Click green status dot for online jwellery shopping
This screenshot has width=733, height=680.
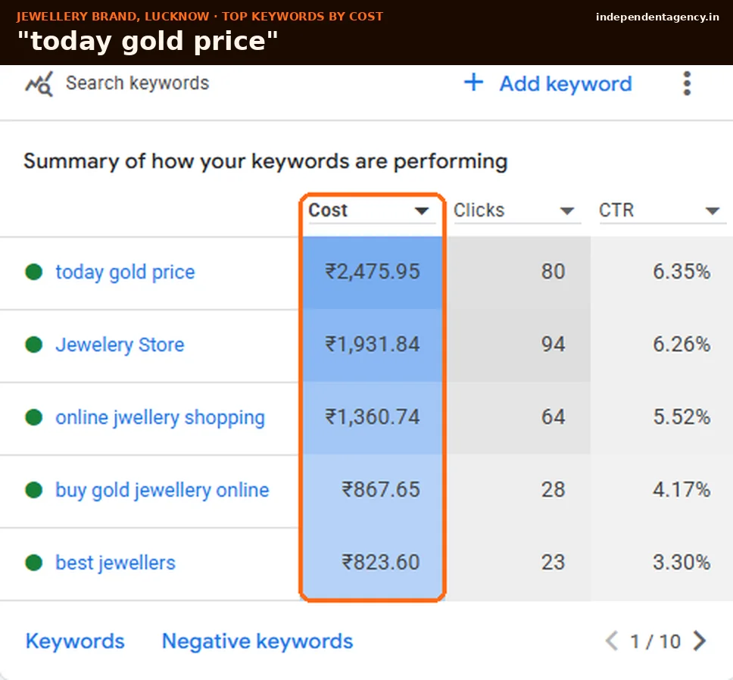click(x=33, y=417)
